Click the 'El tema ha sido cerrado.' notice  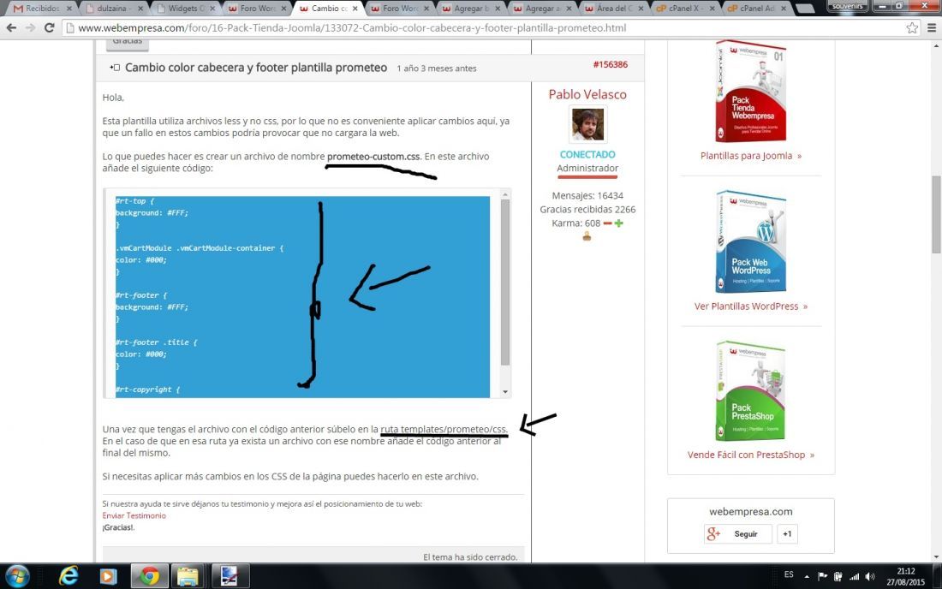pos(470,557)
